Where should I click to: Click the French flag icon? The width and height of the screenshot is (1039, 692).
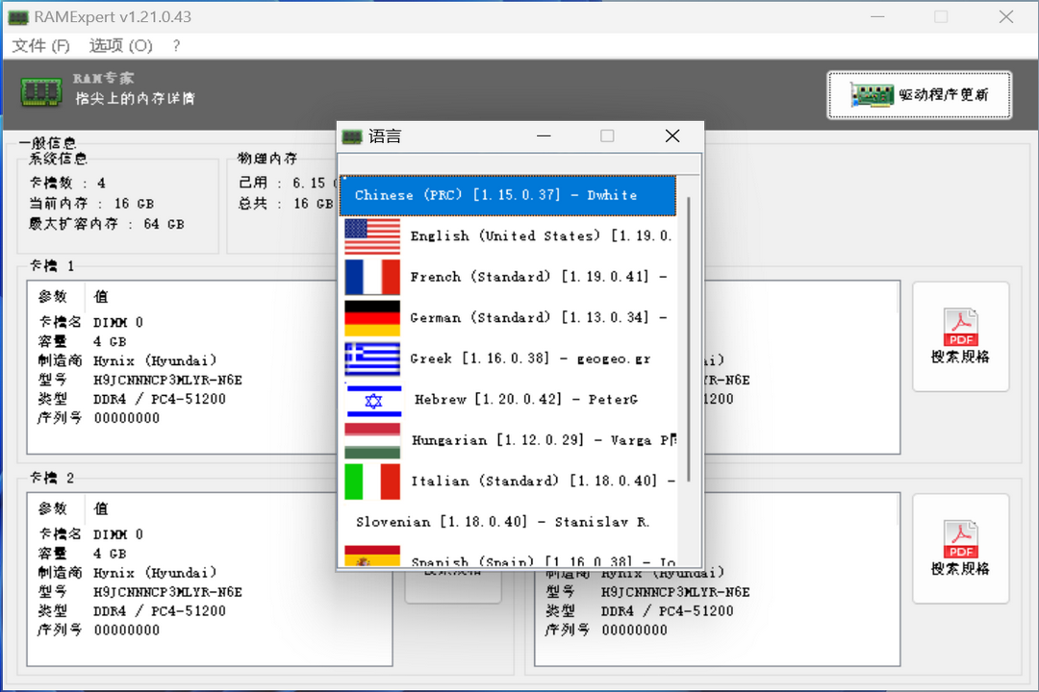point(372,277)
